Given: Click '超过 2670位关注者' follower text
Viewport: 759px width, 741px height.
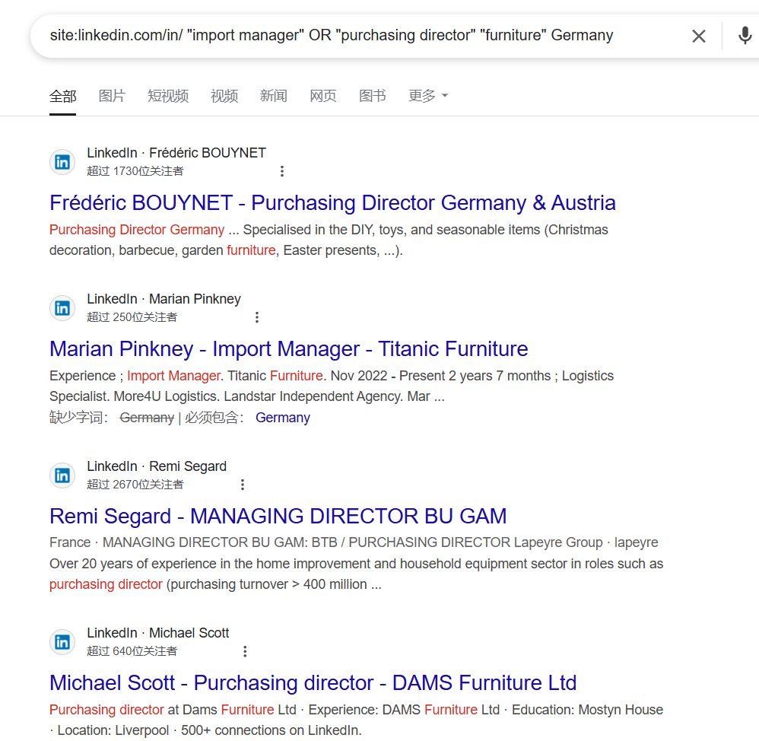Looking at the screenshot, I should (135, 485).
